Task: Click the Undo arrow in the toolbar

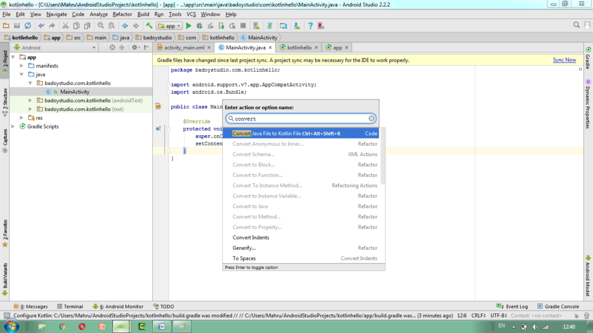Action: [41, 25]
